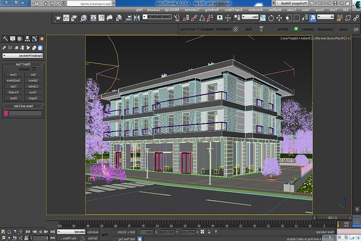361x241 pixels.
Task: Toggle the 2.5 Snaps magnet
Action: pos(210,18)
